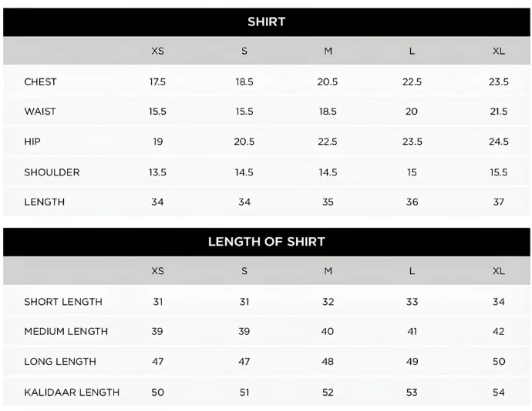Select the chest measurement for size M
The height and width of the screenshot is (411, 532).
(328, 82)
